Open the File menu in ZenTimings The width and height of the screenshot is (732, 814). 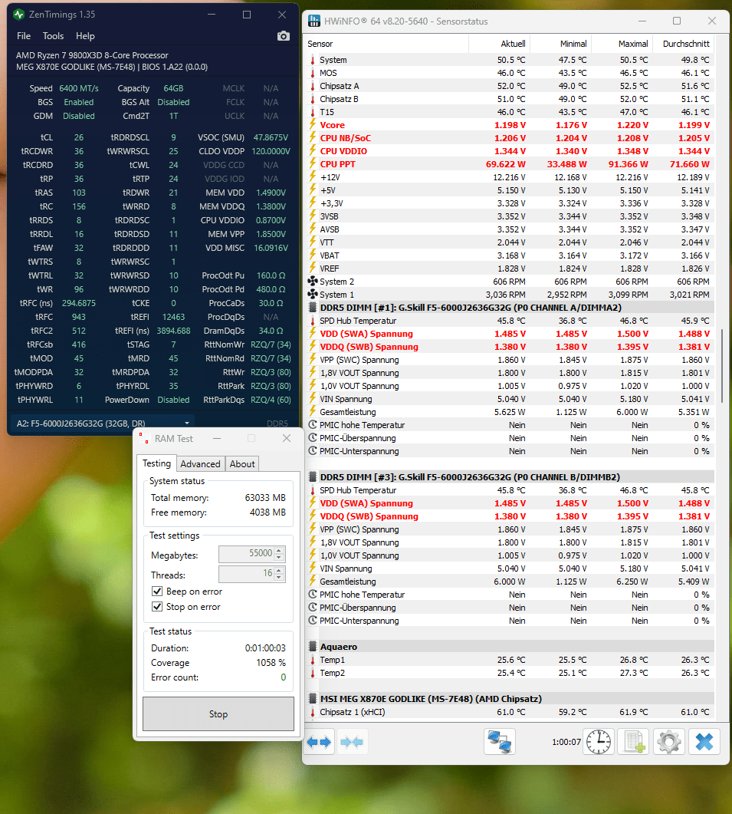[x=24, y=36]
